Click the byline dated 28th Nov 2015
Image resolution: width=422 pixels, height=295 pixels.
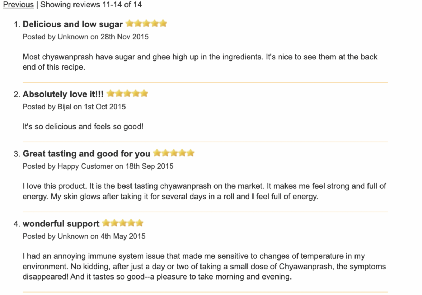pos(85,37)
